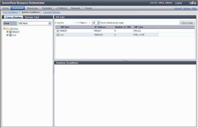The image size is (198, 128).
Task: Click the Fujitsu logo
Action: pos(193,3)
